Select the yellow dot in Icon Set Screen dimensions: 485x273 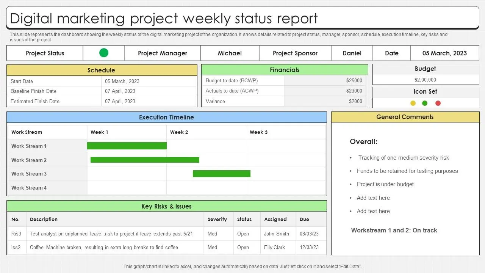tap(413, 103)
